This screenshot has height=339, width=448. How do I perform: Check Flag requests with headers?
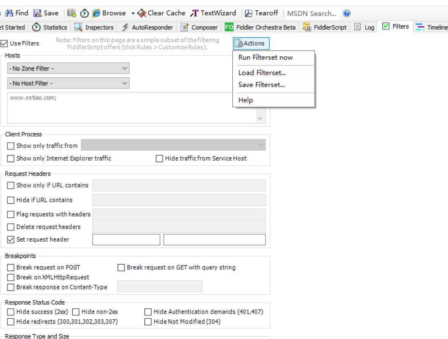pyautogui.click(x=10, y=214)
